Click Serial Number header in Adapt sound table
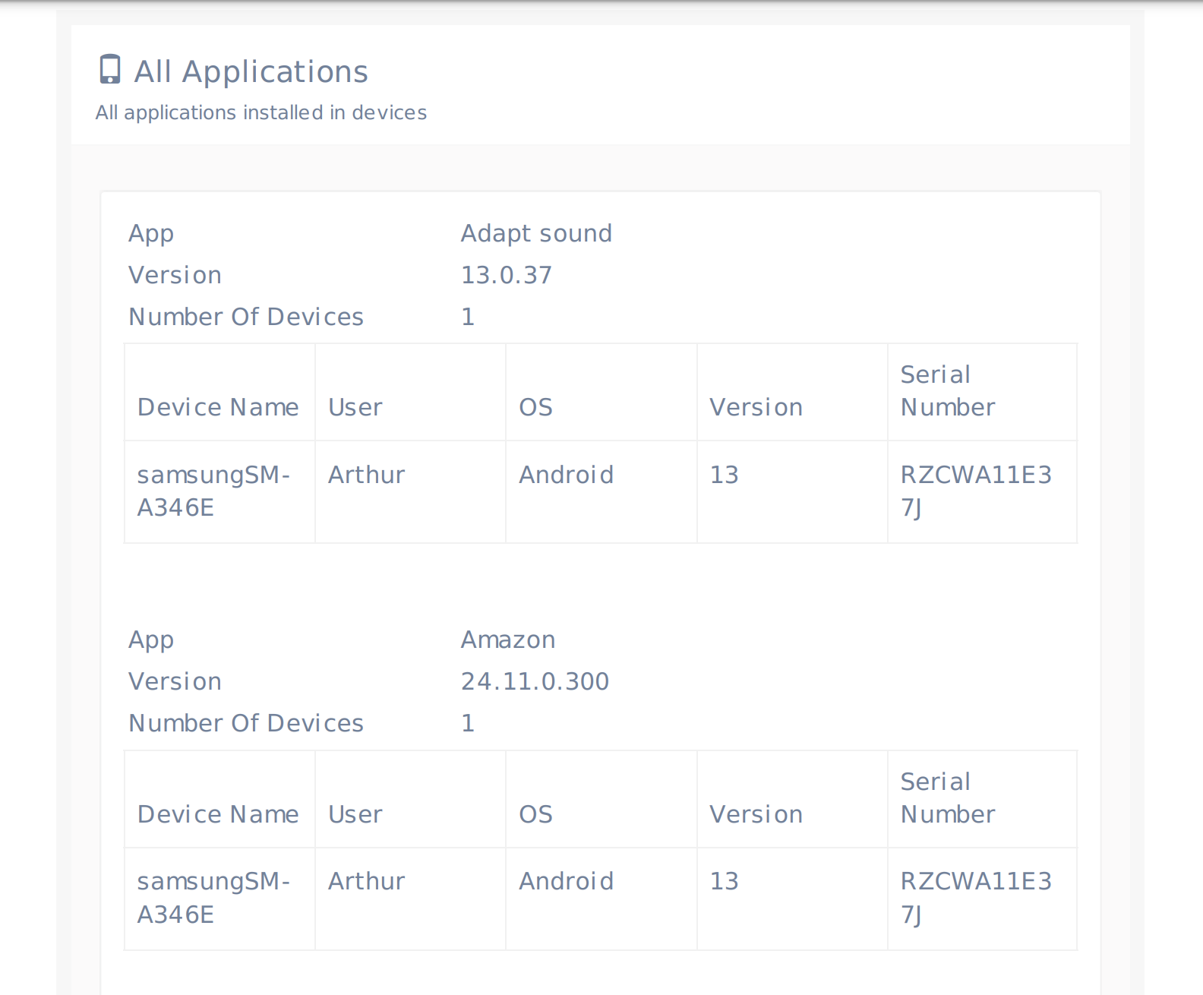 948,391
